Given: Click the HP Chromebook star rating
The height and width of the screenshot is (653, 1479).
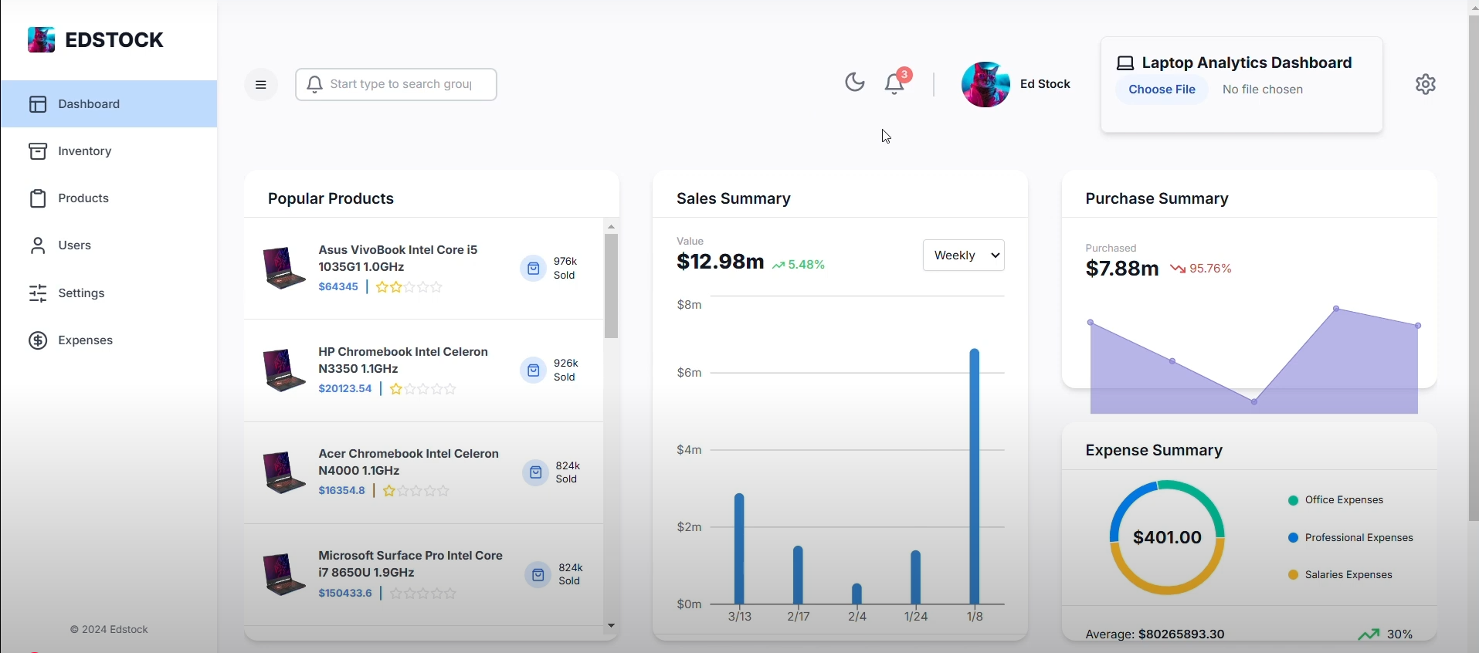Looking at the screenshot, I should pyautogui.click(x=423, y=389).
